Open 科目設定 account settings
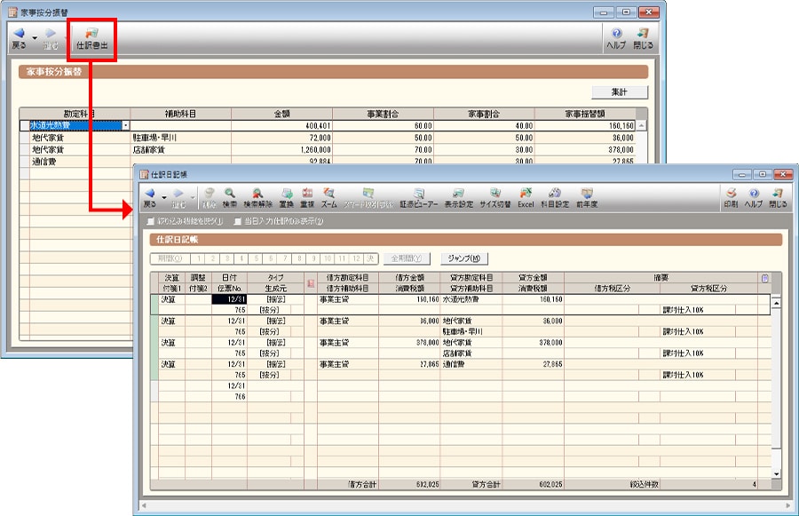The height and width of the screenshot is (516, 799). click(554, 196)
